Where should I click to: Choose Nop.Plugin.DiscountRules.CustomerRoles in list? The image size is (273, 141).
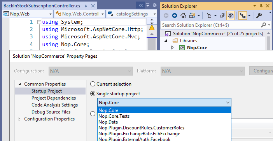(x=164, y=128)
